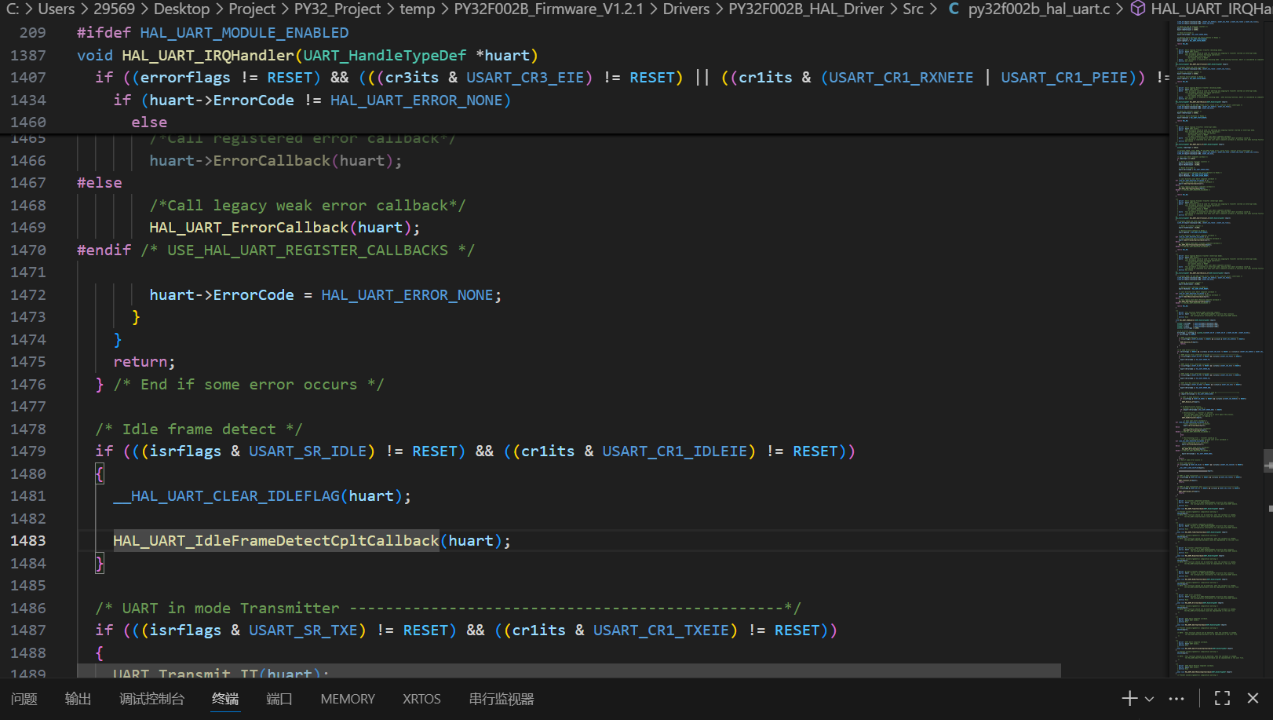Maximize the panel size
The image size is (1273, 720).
click(1222, 698)
